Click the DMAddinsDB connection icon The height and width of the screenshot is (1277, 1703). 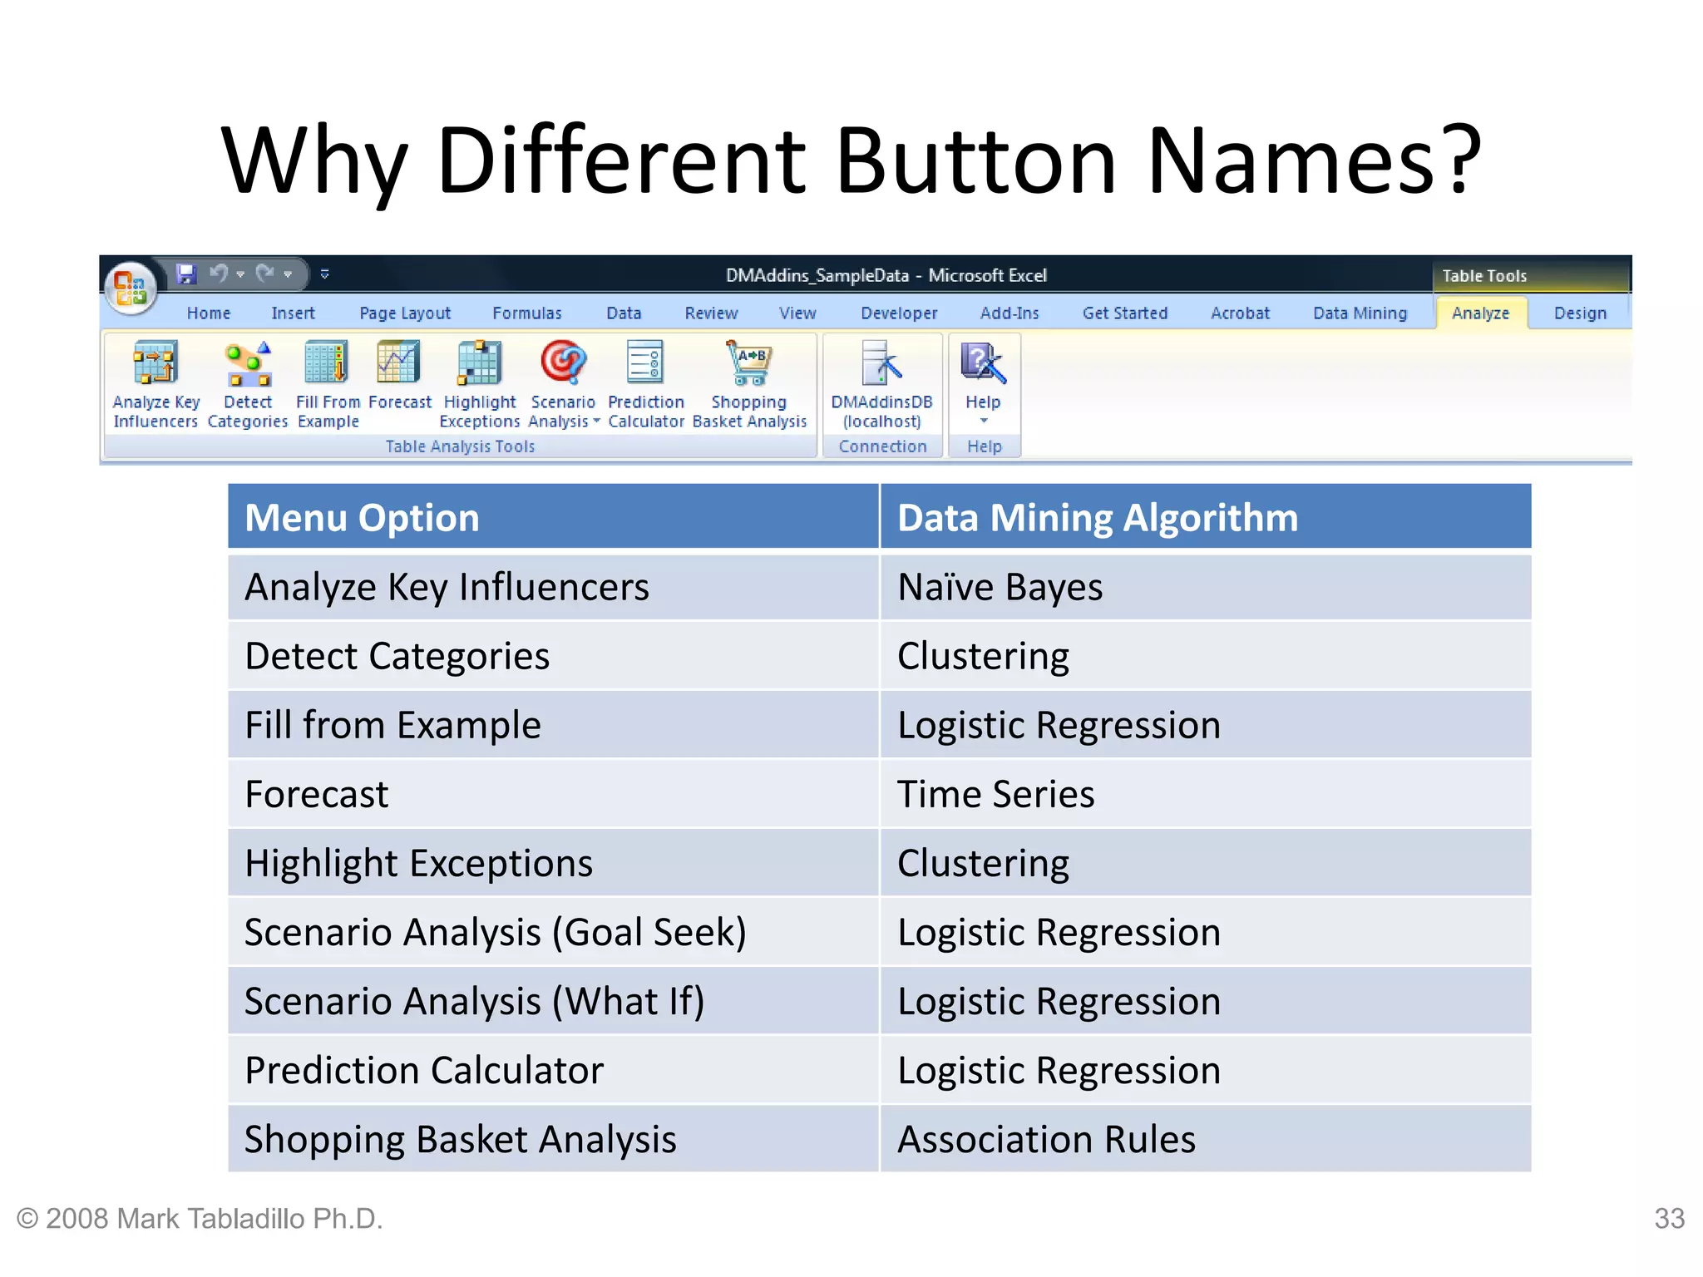[x=881, y=363]
